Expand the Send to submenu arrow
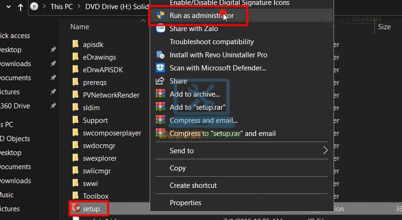Image resolution: width=402 pixels, height=220 pixels. pyautogui.click(x=325, y=151)
